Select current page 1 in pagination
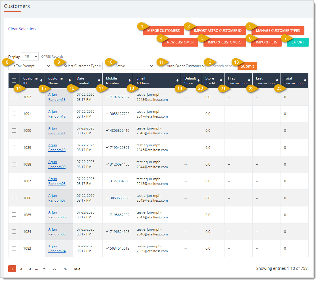This screenshot has width=318, height=282. coord(12,269)
